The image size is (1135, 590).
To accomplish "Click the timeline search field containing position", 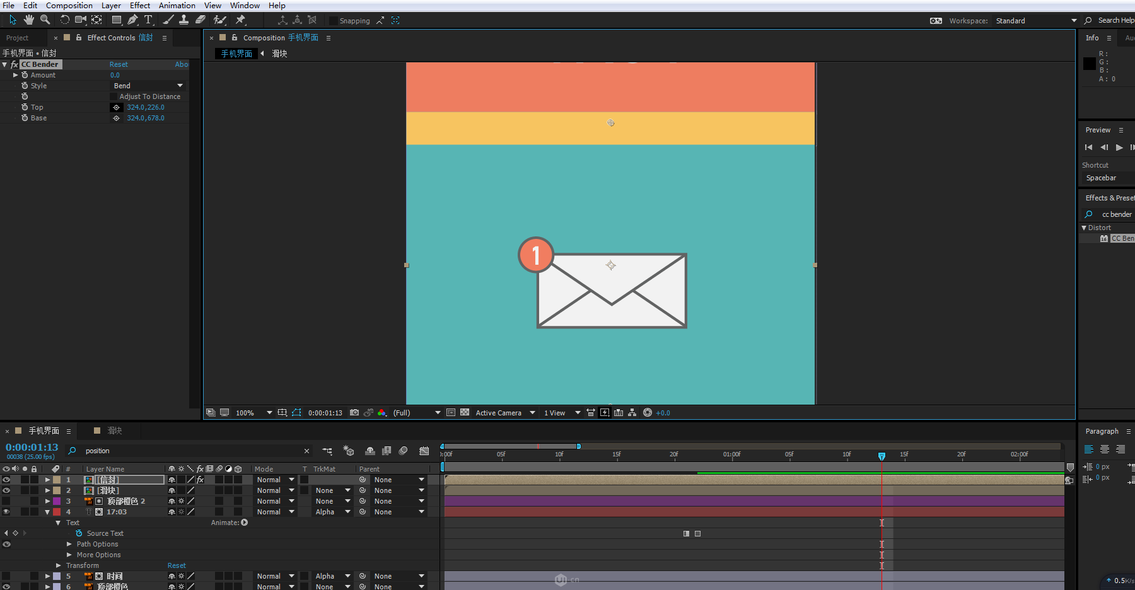I will [x=189, y=451].
